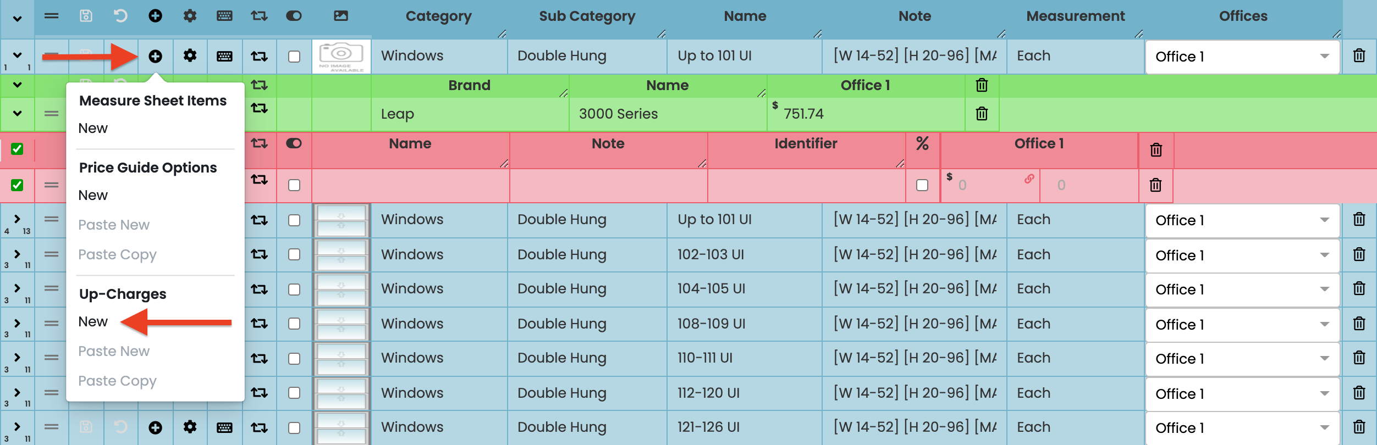
Task: Uncheck the green checkbox in the red header row
Action: pyautogui.click(x=17, y=149)
